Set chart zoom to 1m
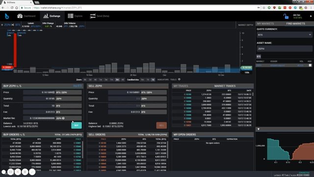Viewport: 314px width, 177px height. (x=112, y=80)
